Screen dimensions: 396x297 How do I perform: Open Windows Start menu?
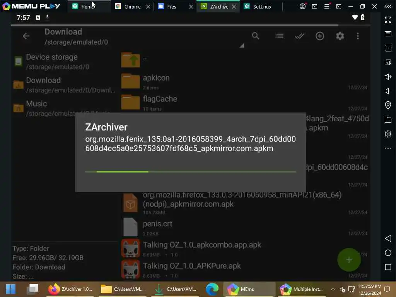pyautogui.click(x=10, y=289)
